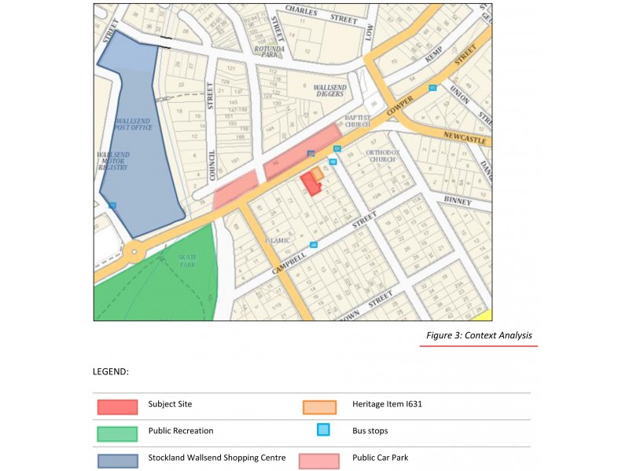629x471 pixels.
Task: Click the pink Public Car Park swatch
Action: (319, 460)
